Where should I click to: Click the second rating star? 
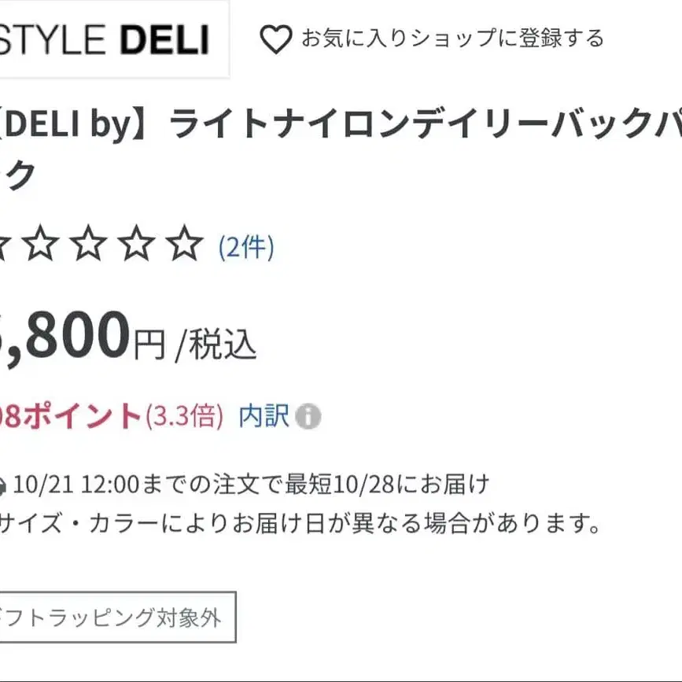(x=40, y=243)
